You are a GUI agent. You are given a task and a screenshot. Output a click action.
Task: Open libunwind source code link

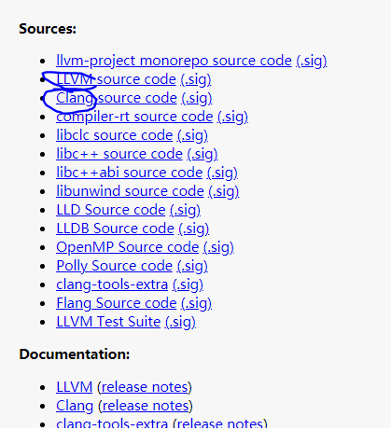[130, 191]
